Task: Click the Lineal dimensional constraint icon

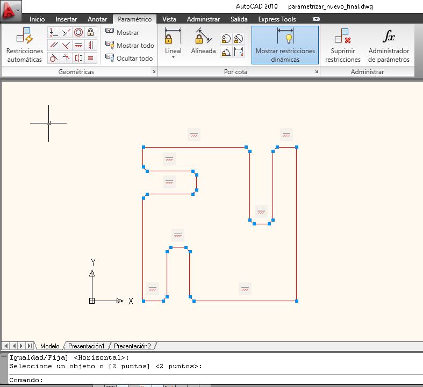Action: coord(173,36)
